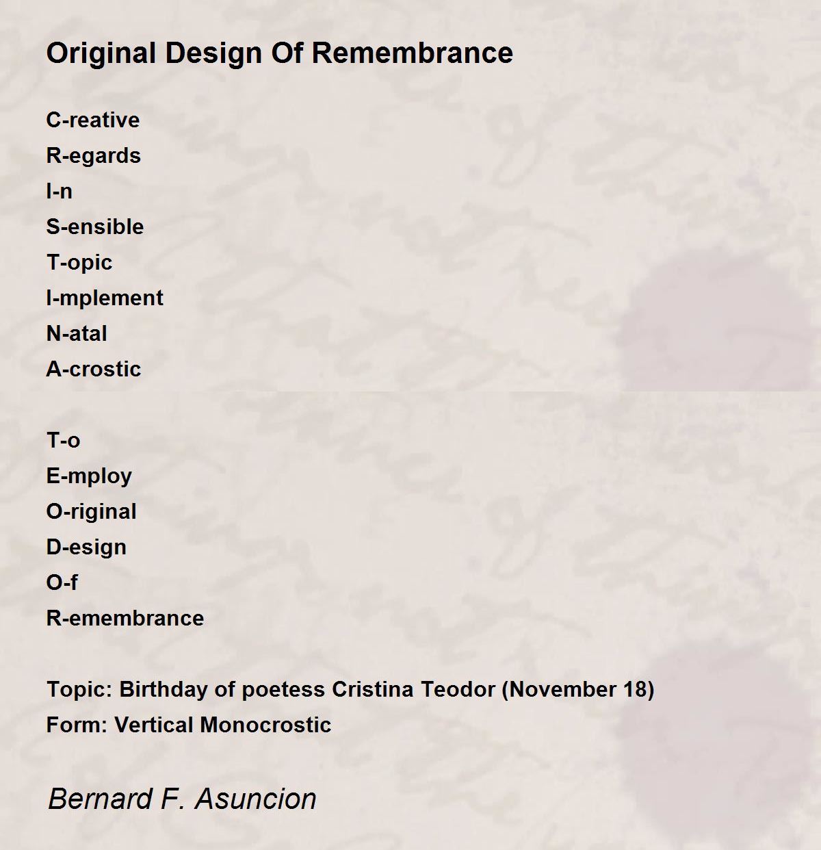Image resolution: width=821 pixels, height=850 pixels.
Task: Select the E-mploy line
Action: click(x=89, y=476)
